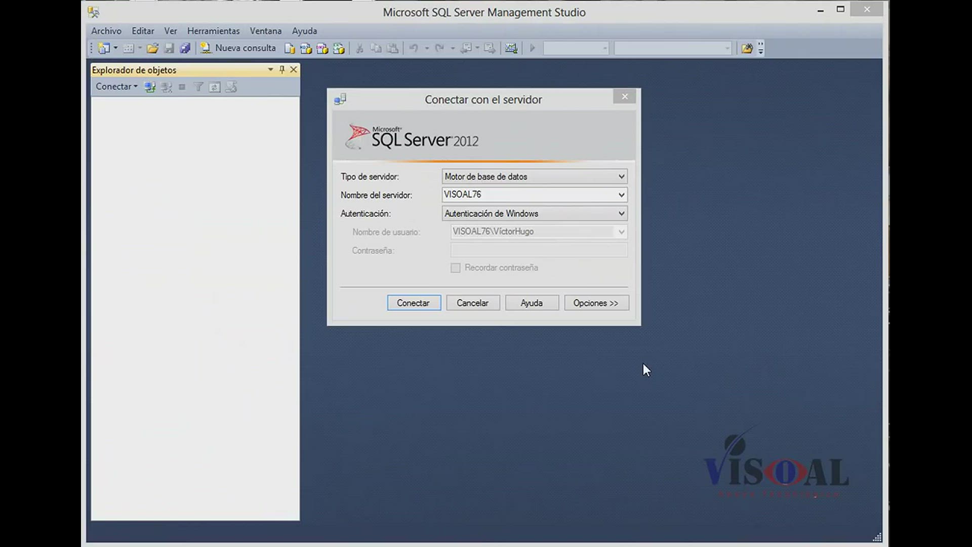The height and width of the screenshot is (547, 972).
Task: Open the New Project toolbar icon
Action: [104, 48]
